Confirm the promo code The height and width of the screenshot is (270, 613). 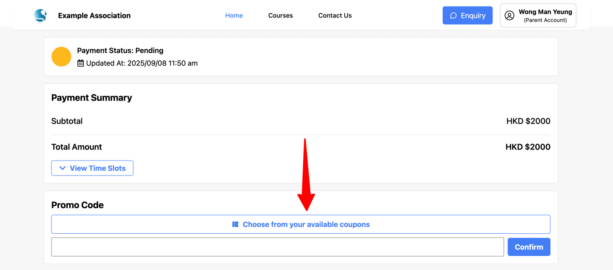pos(529,247)
